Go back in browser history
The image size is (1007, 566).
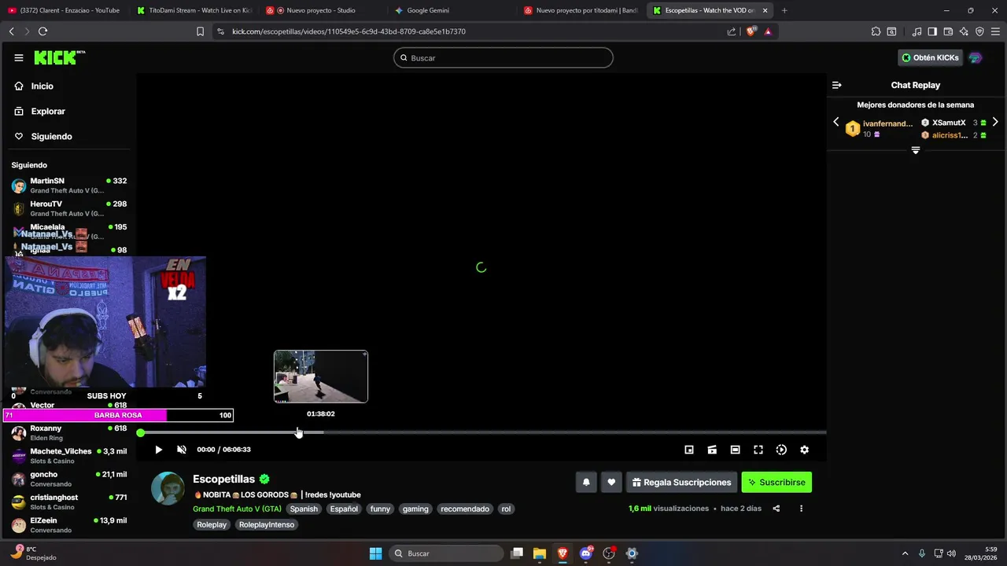[x=11, y=31]
